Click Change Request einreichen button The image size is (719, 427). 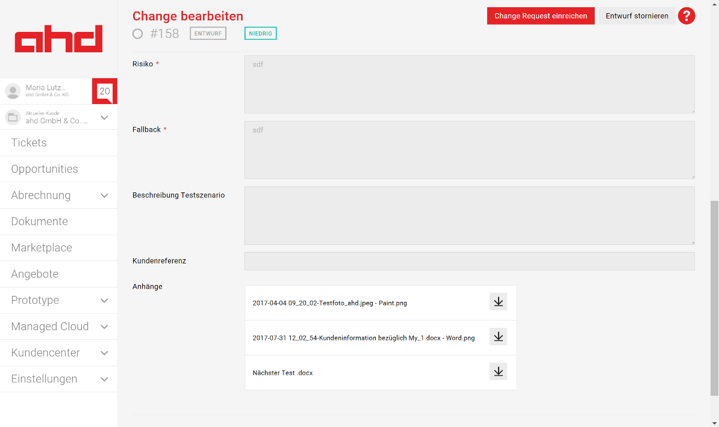point(540,16)
